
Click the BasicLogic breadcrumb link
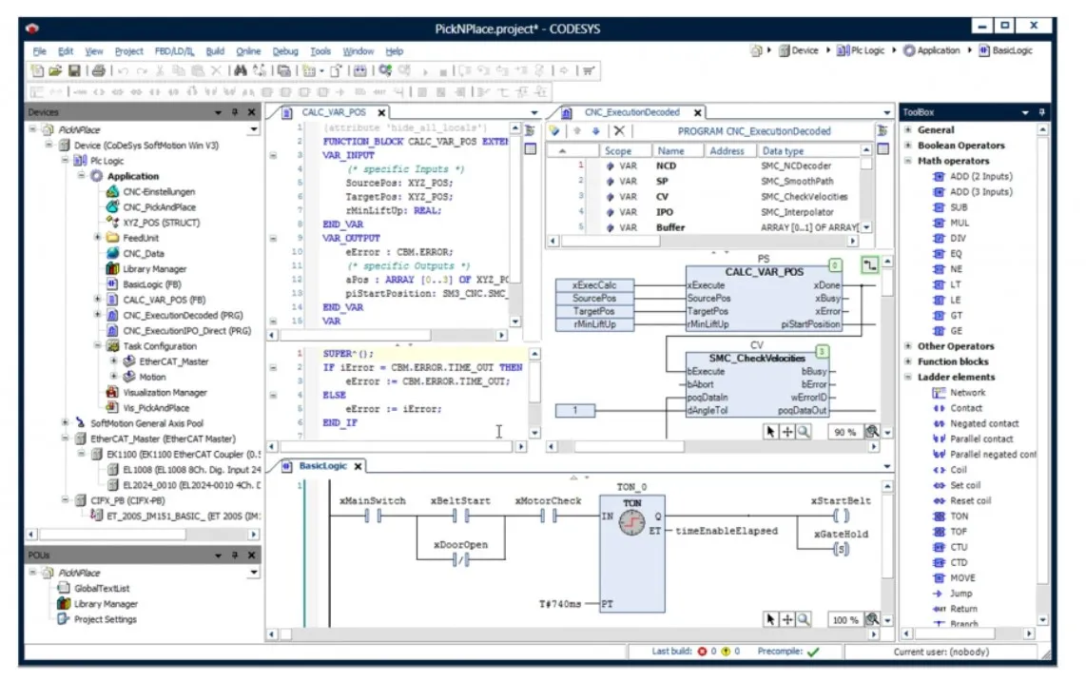click(x=1012, y=50)
